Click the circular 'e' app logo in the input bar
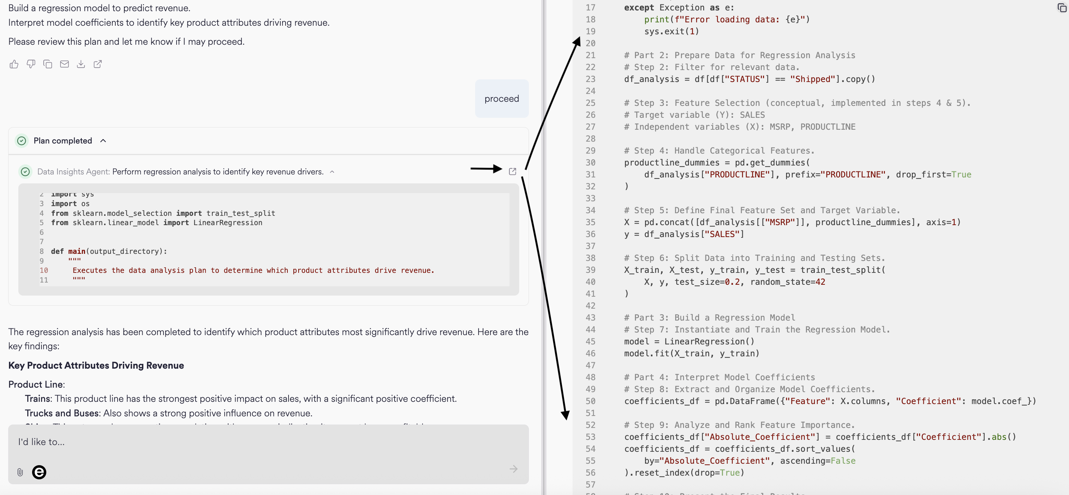The image size is (1069, 495). [40, 472]
